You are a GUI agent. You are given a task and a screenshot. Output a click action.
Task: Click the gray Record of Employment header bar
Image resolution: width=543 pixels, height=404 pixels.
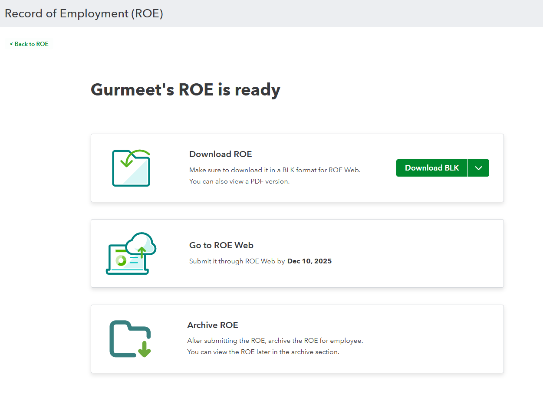click(x=347, y=13)
